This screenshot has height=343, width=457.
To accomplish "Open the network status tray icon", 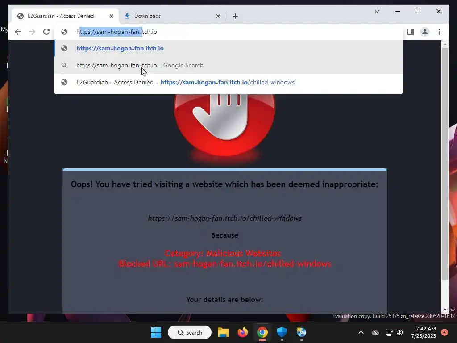I will (389, 332).
